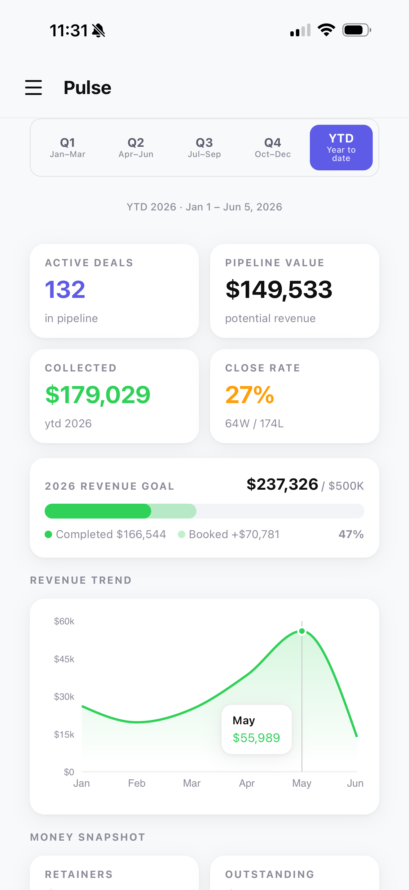Viewport: 409px width, 890px height.
Task: Tap the 2026 revenue goal progress bar
Action: (205, 511)
